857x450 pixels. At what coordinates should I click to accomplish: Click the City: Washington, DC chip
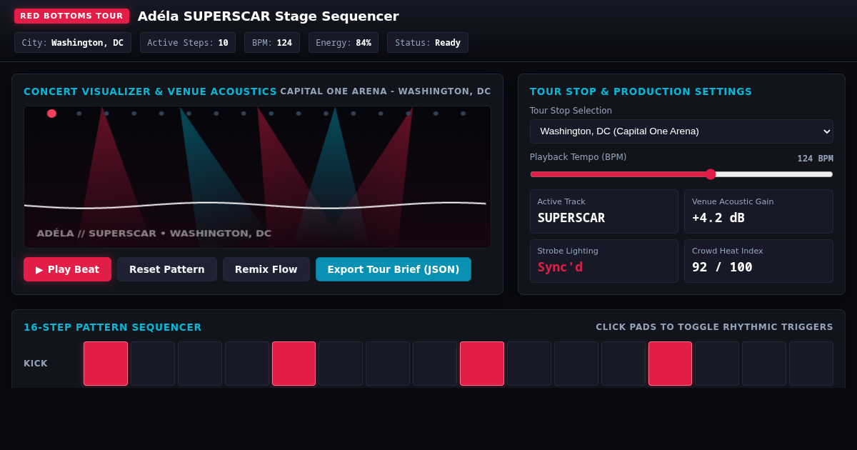point(73,43)
